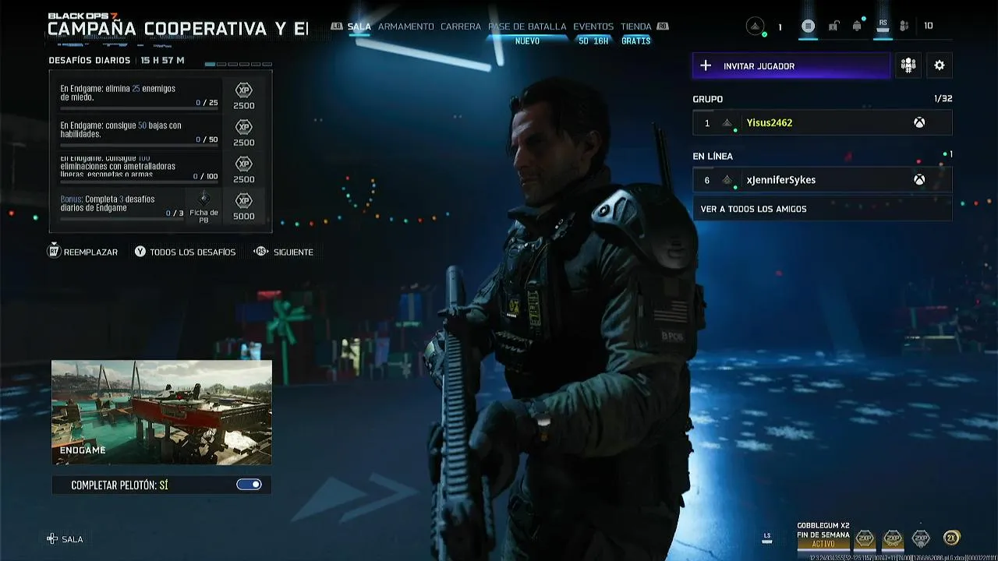Click the RB bumper icon after Tienda
The height and width of the screenshot is (561, 998).
coord(663,26)
